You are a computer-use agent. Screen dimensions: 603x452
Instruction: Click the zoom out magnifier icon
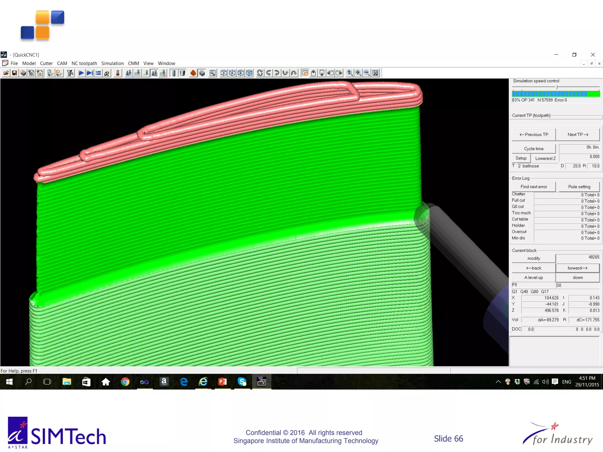[367, 73]
